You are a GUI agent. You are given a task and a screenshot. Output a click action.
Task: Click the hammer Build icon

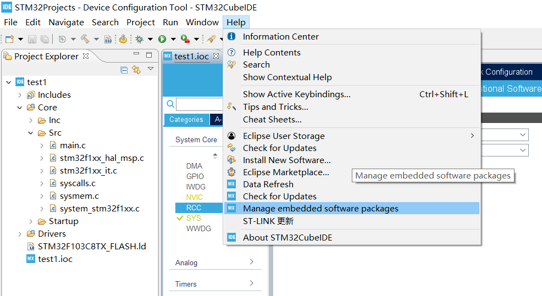tap(85, 39)
